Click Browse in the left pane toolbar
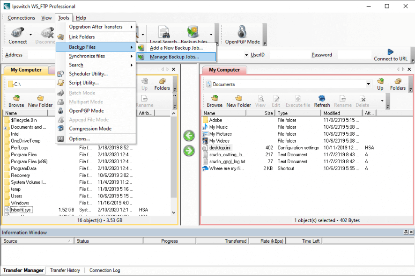Viewport: 415px width, 276px height. point(16,102)
